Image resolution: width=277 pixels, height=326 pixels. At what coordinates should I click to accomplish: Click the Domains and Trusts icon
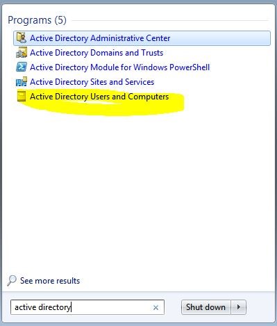pyautogui.click(x=22, y=53)
